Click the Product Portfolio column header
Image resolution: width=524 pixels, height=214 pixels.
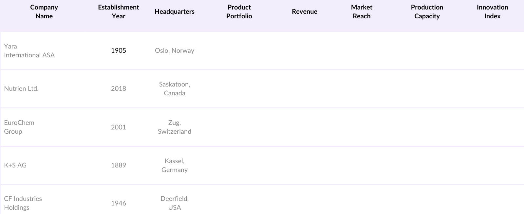tap(239, 12)
